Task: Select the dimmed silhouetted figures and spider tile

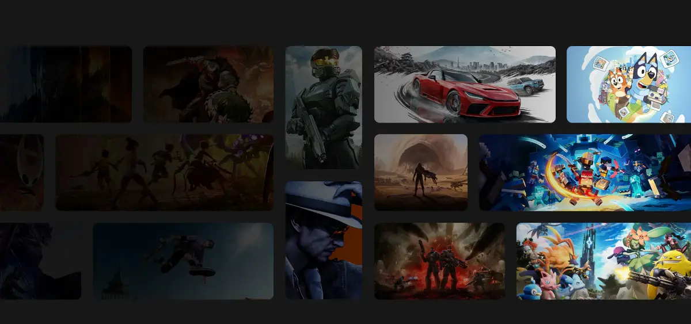Action: tap(165, 173)
